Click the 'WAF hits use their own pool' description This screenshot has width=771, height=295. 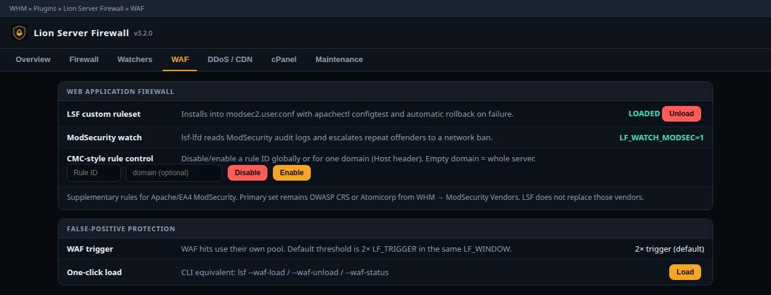pyautogui.click(x=346, y=249)
